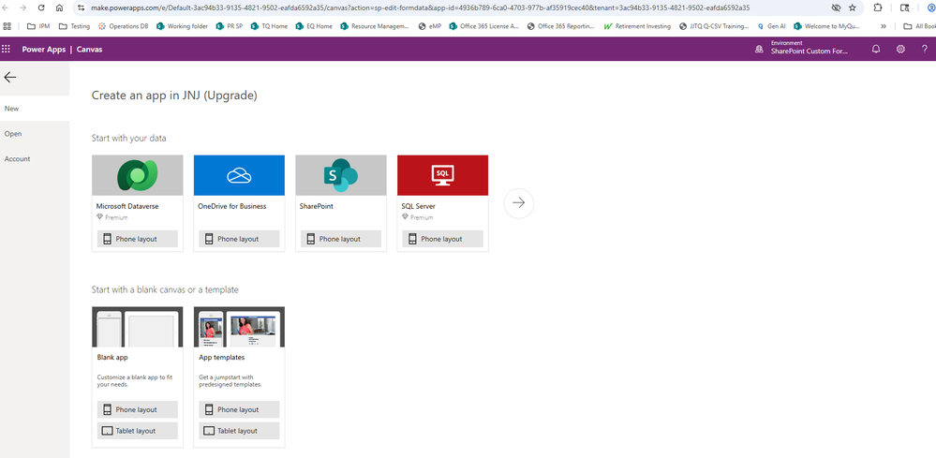Viewport: 936px width, 458px height.
Task: Click the Environment picker icon
Action: [759, 50]
